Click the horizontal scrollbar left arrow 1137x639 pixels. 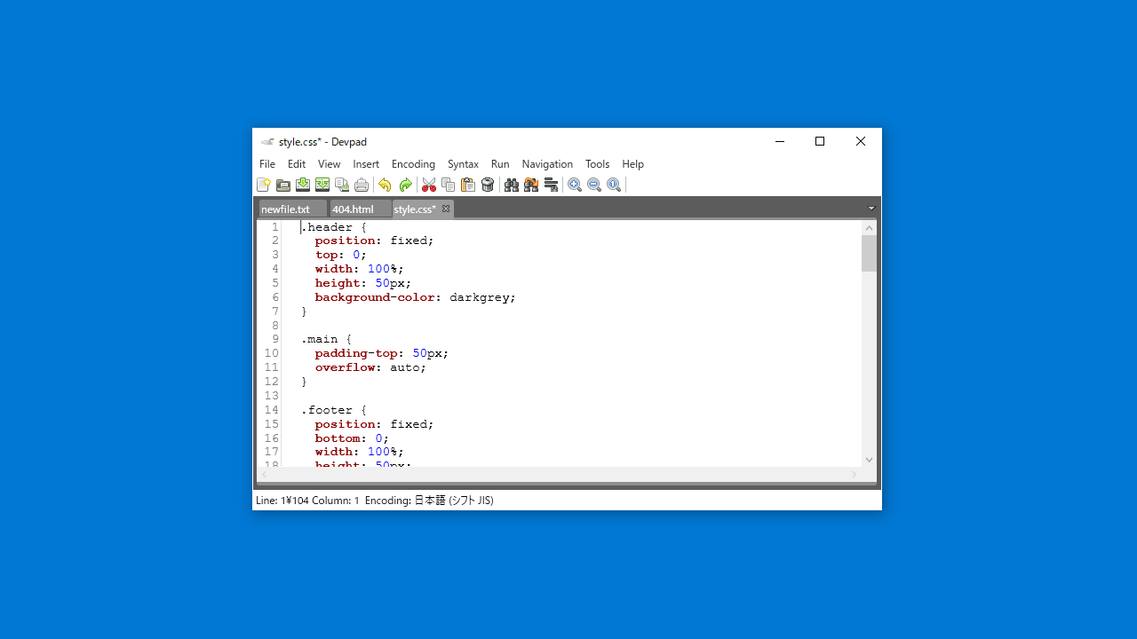coord(264,475)
